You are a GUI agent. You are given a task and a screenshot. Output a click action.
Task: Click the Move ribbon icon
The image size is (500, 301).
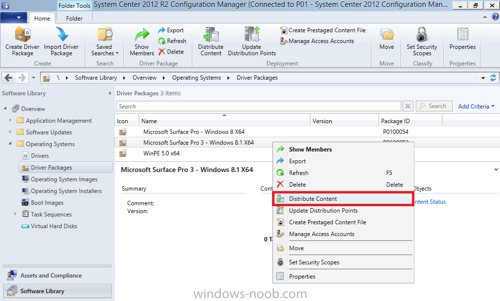point(387,39)
